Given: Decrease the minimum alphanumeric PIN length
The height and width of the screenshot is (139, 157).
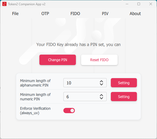Looking at the screenshot, I should click(x=101, y=84).
